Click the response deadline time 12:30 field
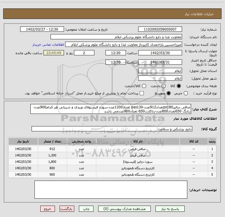The height and width of the screenshot is (217, 225). (x=116, y=53)
